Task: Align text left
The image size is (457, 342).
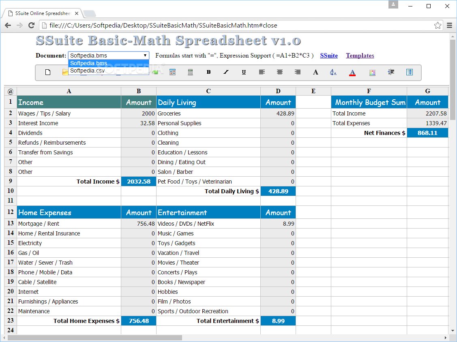Action: coord(262,72)
